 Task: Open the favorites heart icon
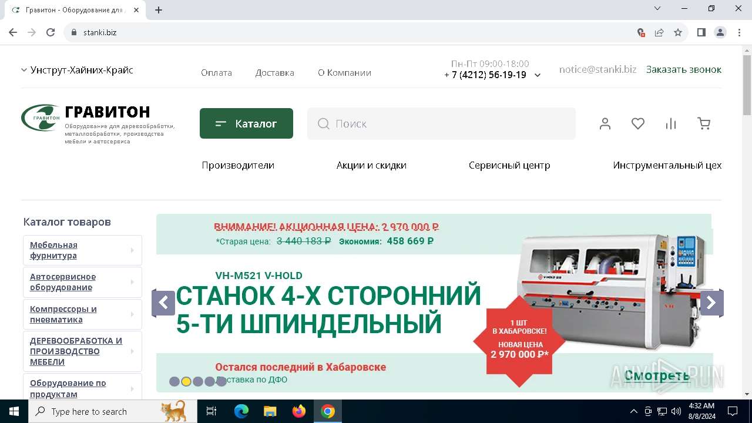pos(638,123)
